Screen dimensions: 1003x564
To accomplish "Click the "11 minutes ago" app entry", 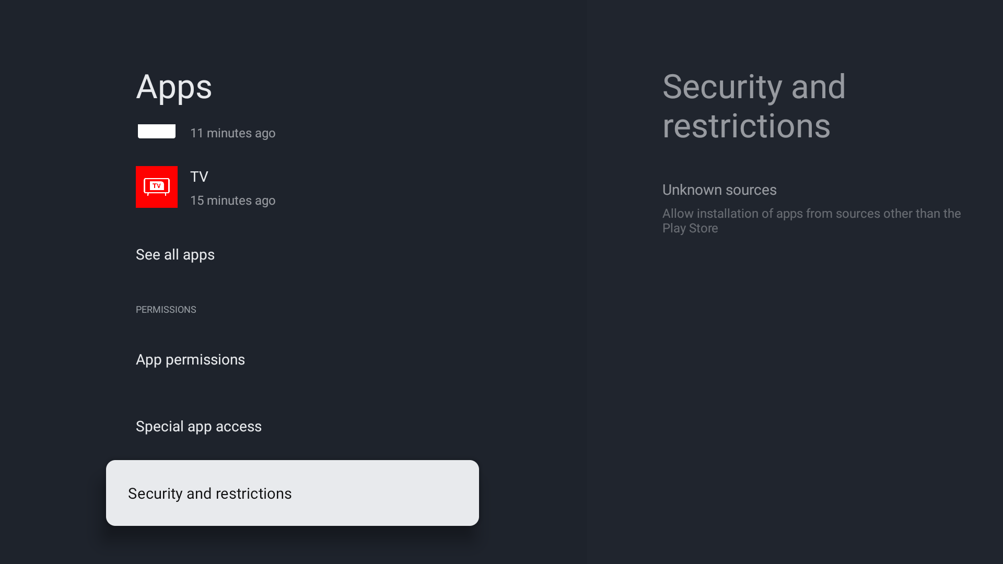I will (232, 133).
